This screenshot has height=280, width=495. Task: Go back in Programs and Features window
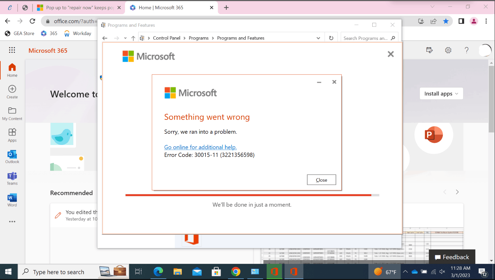[105, 38]
